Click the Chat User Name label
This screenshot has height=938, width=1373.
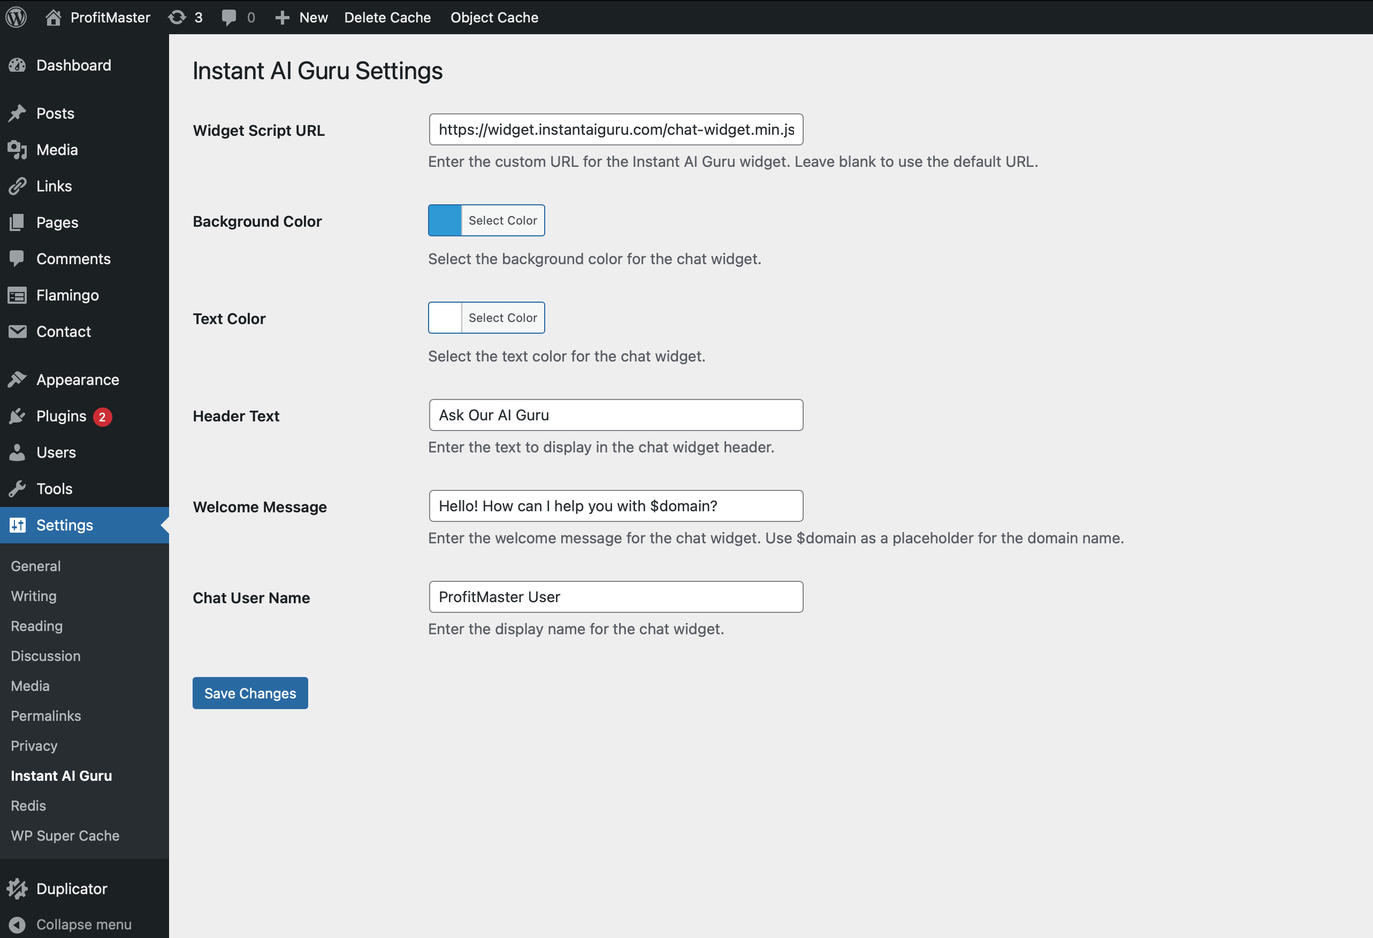click(x=251, y=598)
